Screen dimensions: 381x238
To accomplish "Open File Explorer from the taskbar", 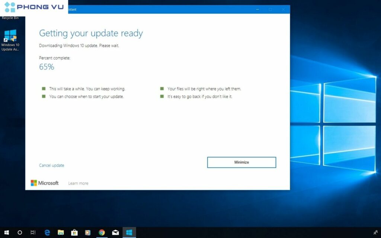I will (61, 232).
